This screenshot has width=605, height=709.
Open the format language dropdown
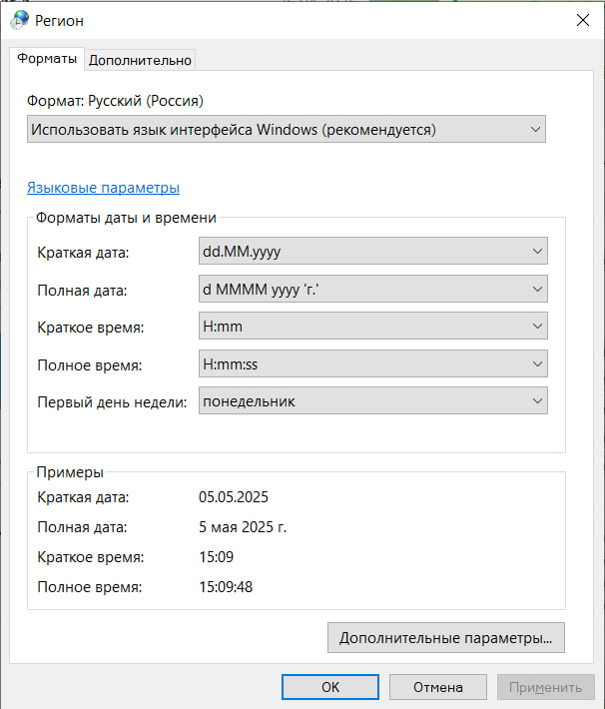tap(287, 130)
